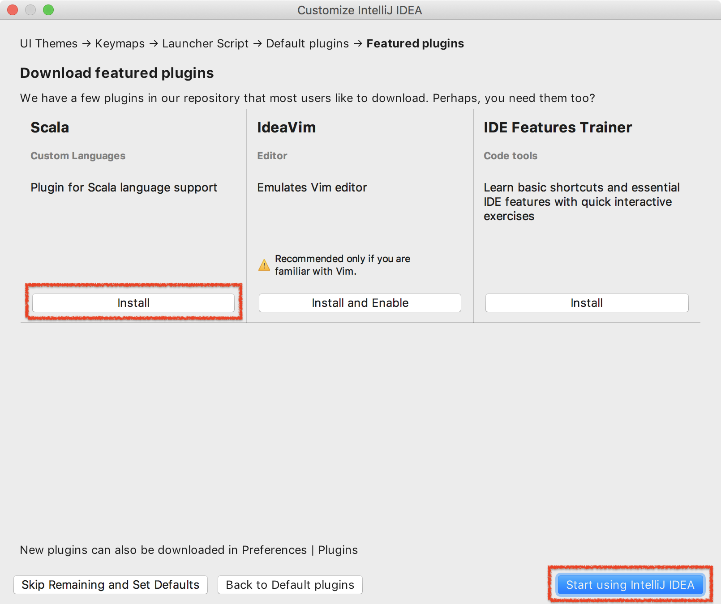Click the 'Download featured plugins' heading
Viewport: 721px width, 604px height.
117,73
